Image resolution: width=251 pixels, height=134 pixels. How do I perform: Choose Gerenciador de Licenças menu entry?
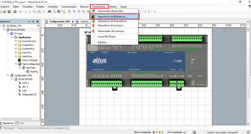click(114, 31)
